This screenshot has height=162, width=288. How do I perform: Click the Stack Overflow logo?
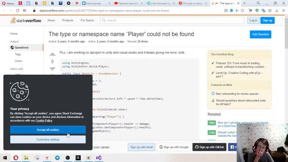click(x=26, y=20)
